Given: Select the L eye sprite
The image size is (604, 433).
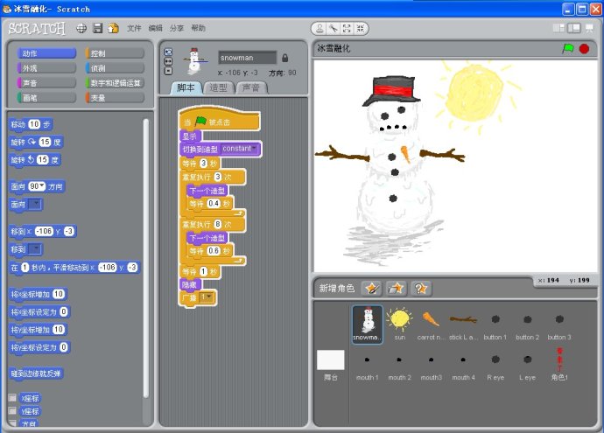Looking at the screenshot, I should coord(527,365).
